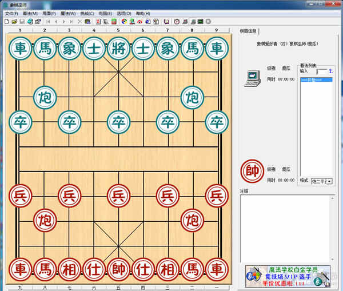Open the 电脑(E) menu
This screenshot has width=343, height=291.
coord(105,13)
